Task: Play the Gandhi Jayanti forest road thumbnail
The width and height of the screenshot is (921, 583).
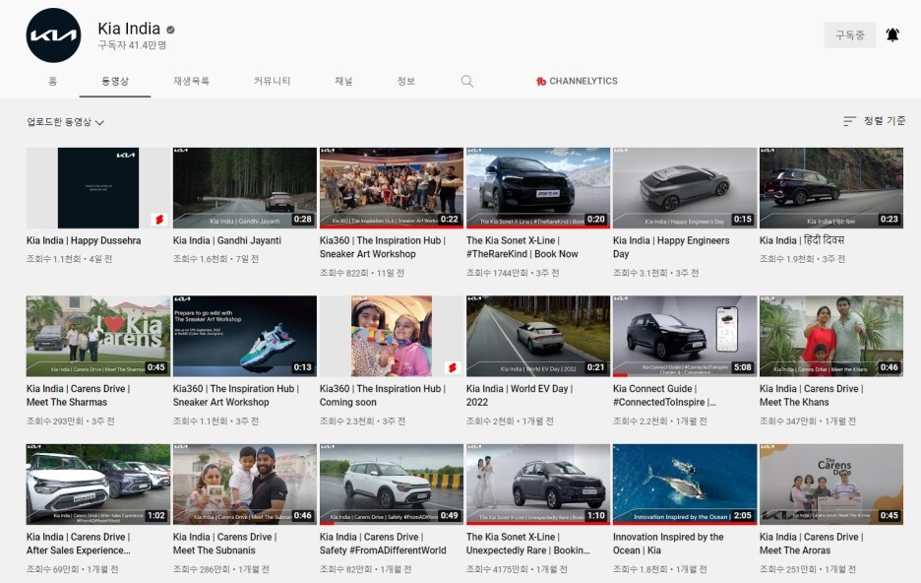Action: pyautogui.click(x=244, y=188)
